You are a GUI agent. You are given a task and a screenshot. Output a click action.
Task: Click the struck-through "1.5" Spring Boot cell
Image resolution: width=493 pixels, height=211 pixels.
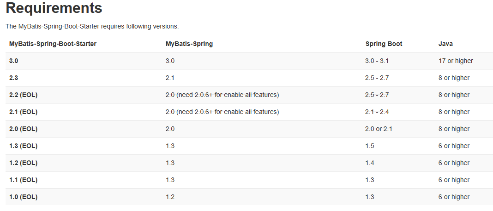370,146
